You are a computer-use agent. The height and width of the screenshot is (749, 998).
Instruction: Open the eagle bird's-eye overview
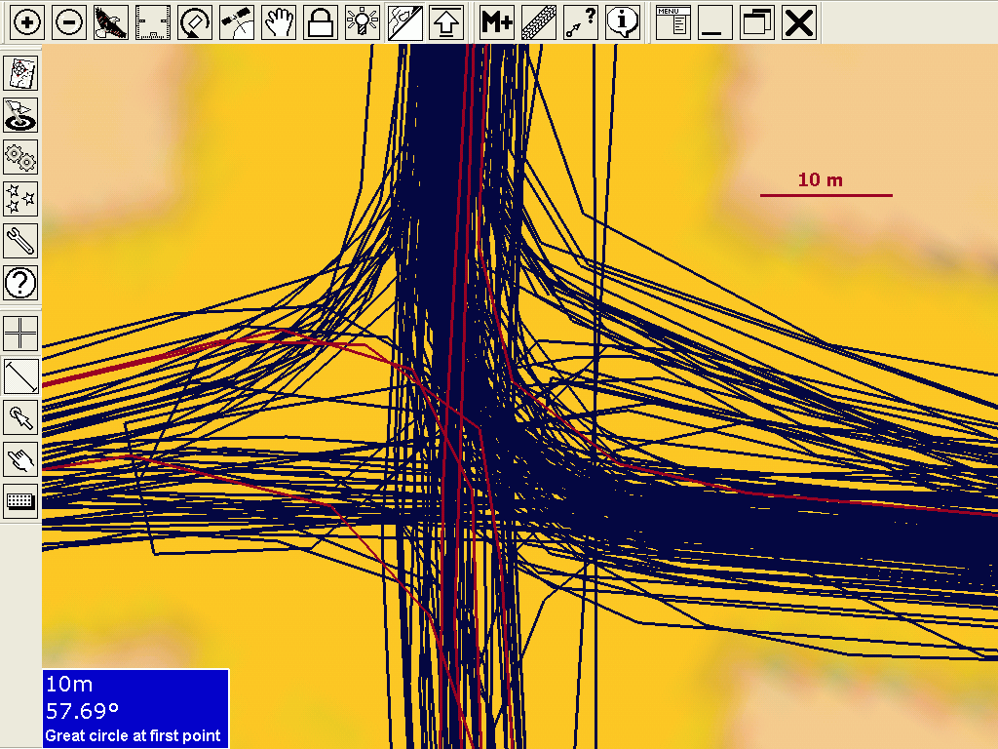111,22
